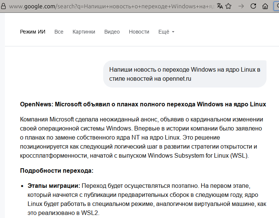This screenshot has height=218, width=279.
Task: Switch to the Видео tab
Action: [x=112, y=32]
